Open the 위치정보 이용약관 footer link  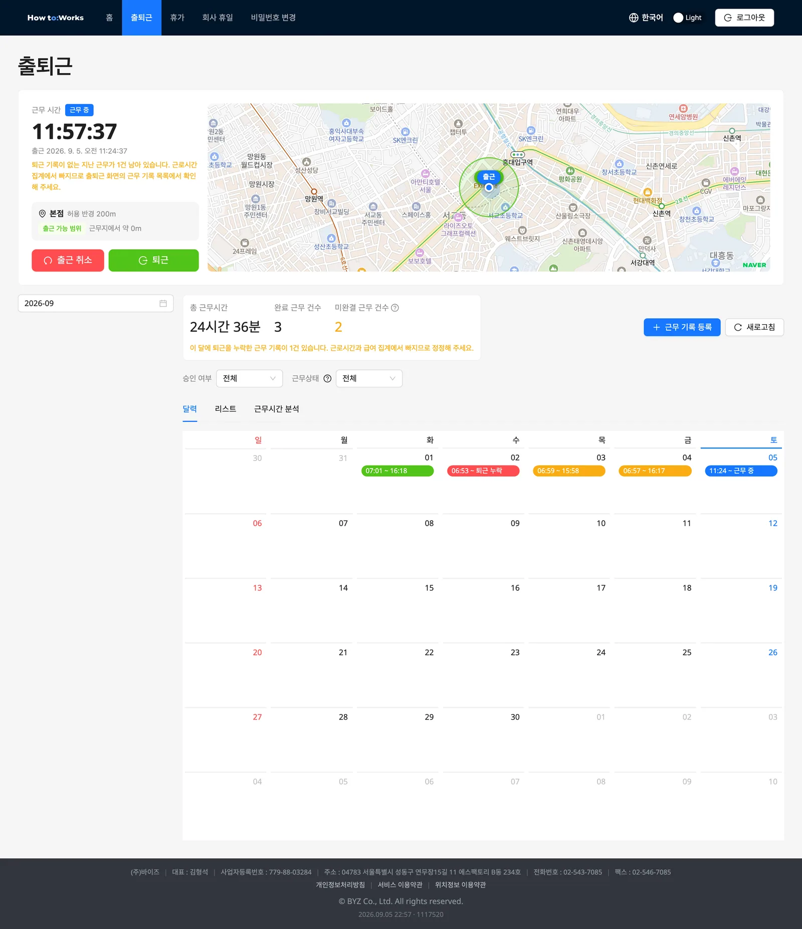(460, 885)
